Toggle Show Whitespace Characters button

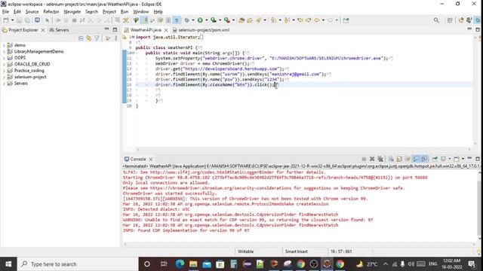tap(177, 20)
